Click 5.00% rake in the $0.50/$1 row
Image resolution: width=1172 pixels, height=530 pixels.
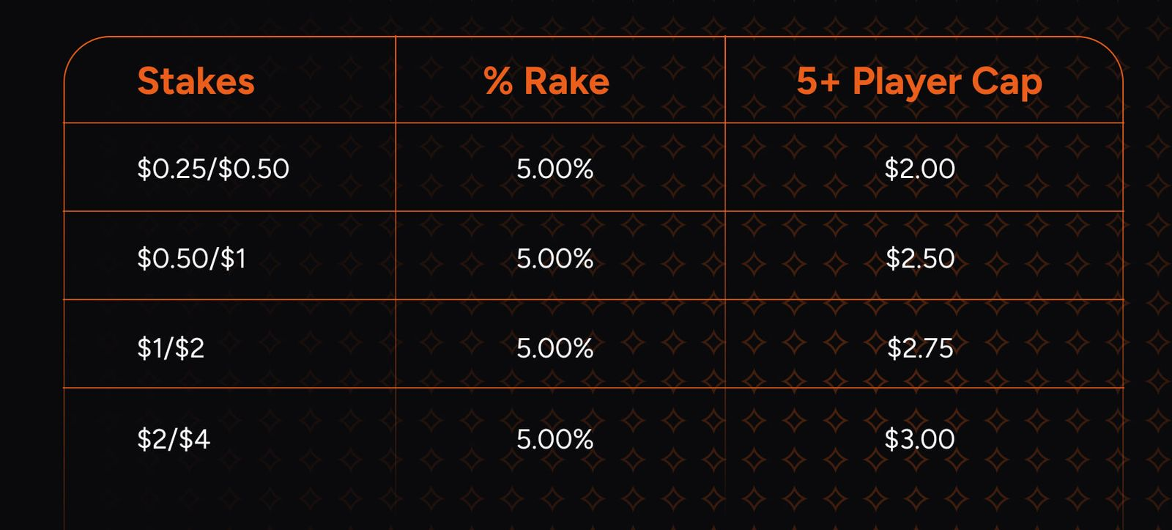point(555,258)
